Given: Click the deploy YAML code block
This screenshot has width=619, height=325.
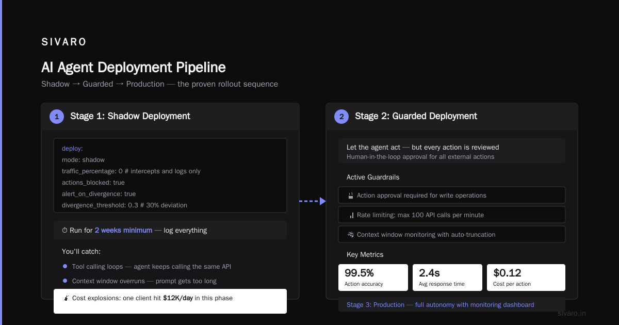Looking at the screenshot, I should [170, 175].
